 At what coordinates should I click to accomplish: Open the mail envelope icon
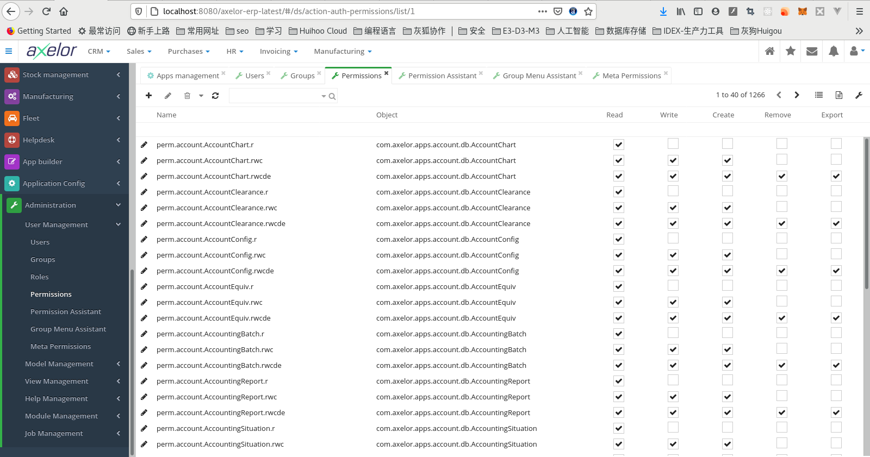(x=812, y=51)
